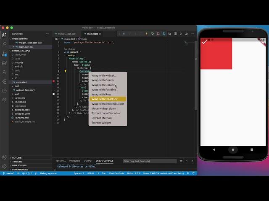Open editor More Actions ellipsis
Viewport: 269px width, 201px height.
193,34
